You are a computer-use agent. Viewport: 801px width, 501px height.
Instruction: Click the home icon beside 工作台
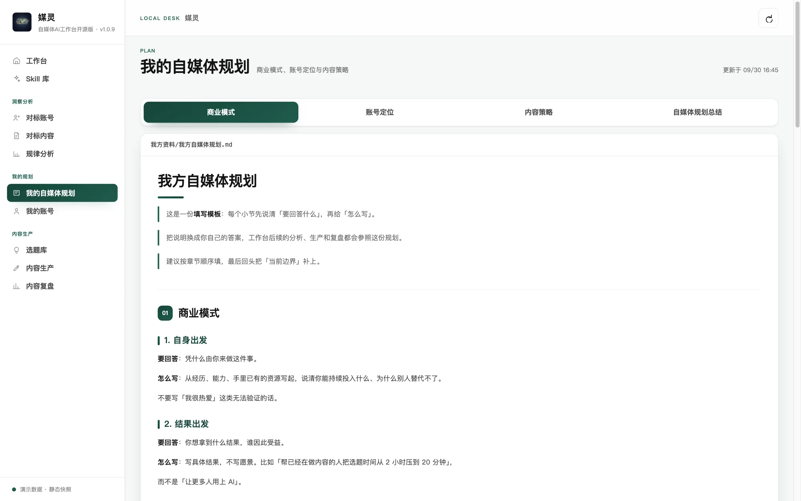click(16, 61)
